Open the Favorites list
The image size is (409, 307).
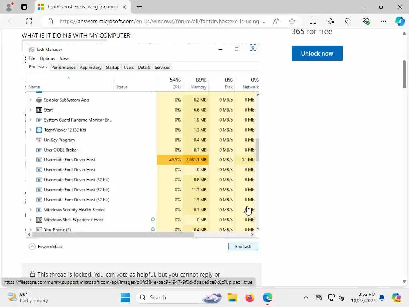tap(330, 21)
